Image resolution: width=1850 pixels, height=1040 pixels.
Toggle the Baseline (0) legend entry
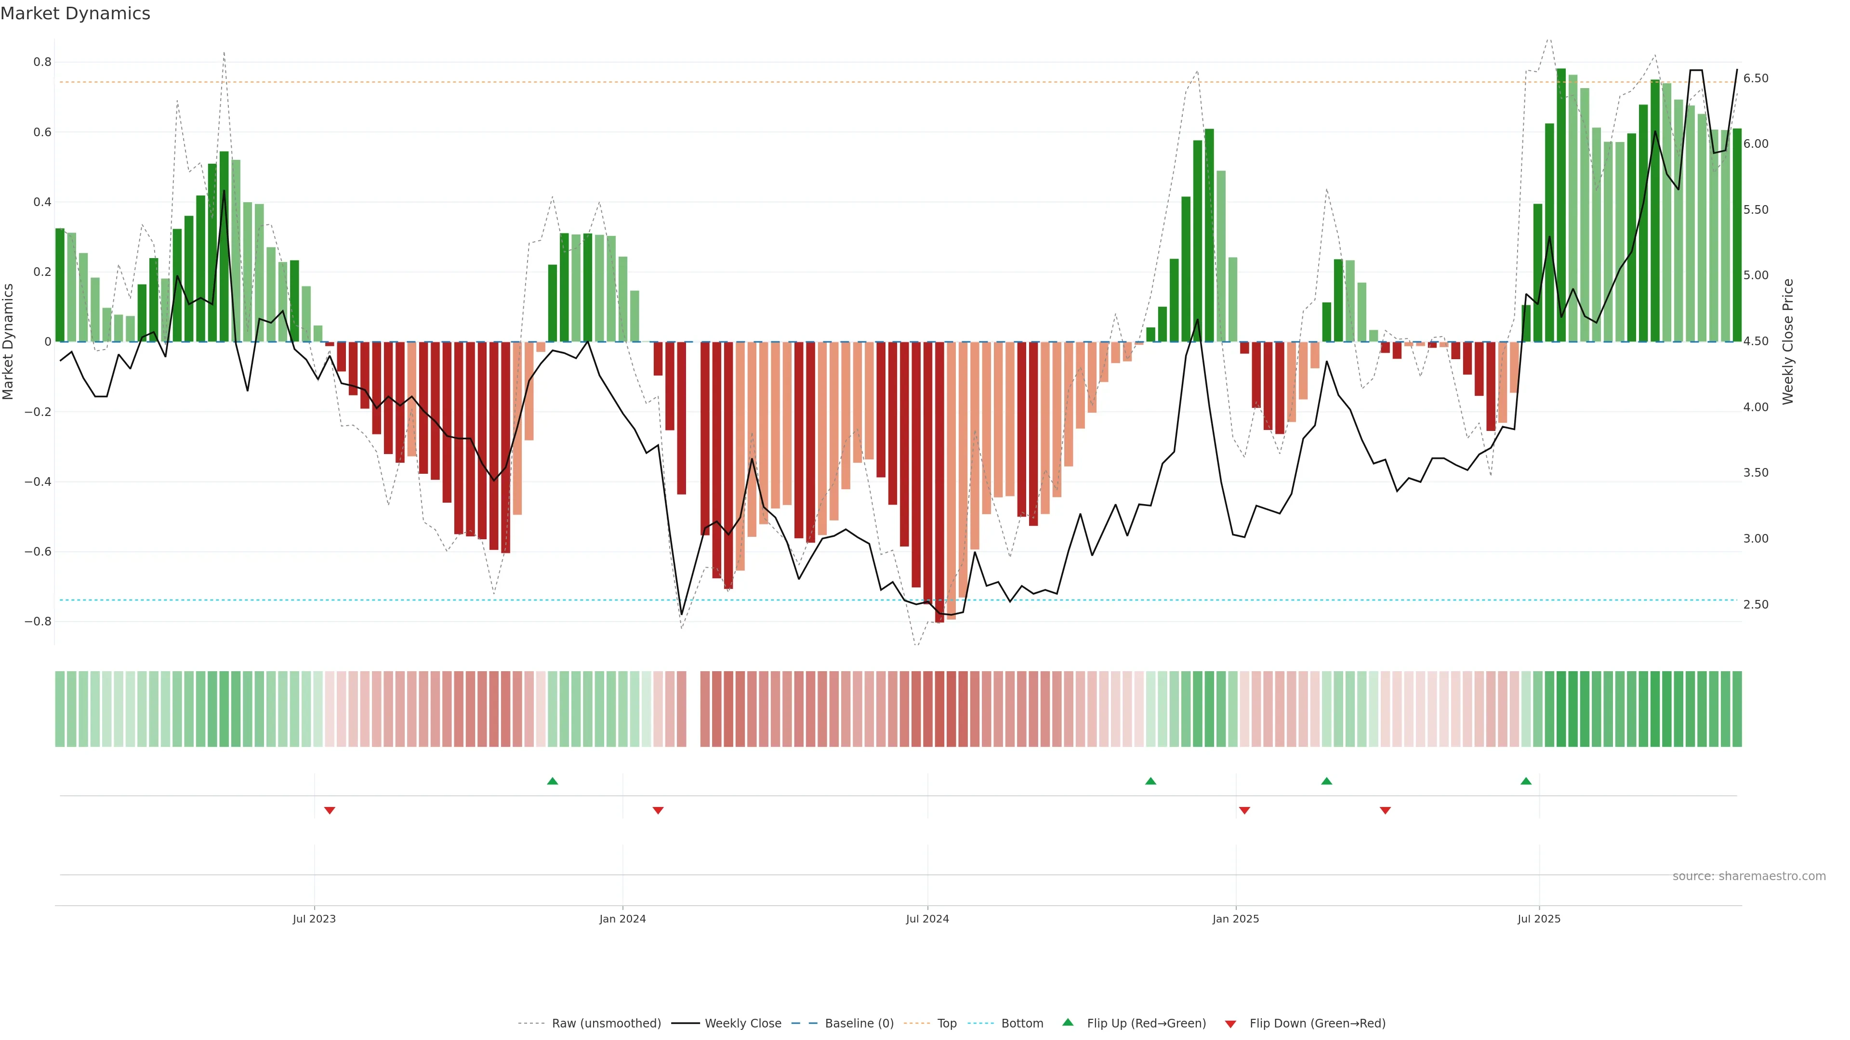coord(859,1024)
